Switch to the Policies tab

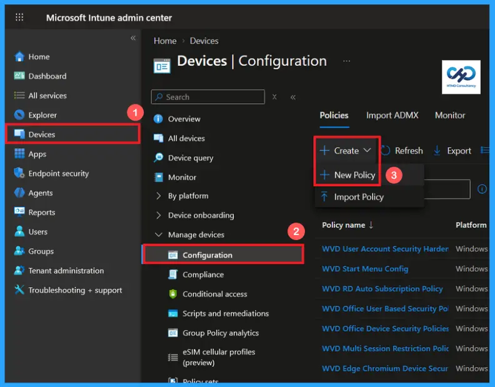coord(334,115)
